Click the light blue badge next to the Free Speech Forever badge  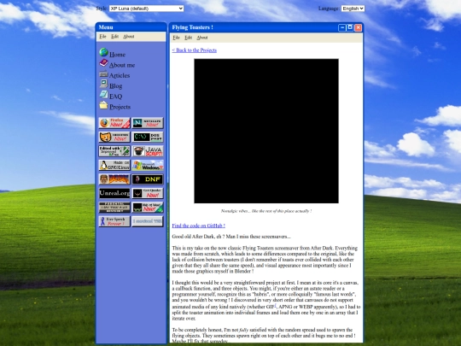[x=148, y=221]
